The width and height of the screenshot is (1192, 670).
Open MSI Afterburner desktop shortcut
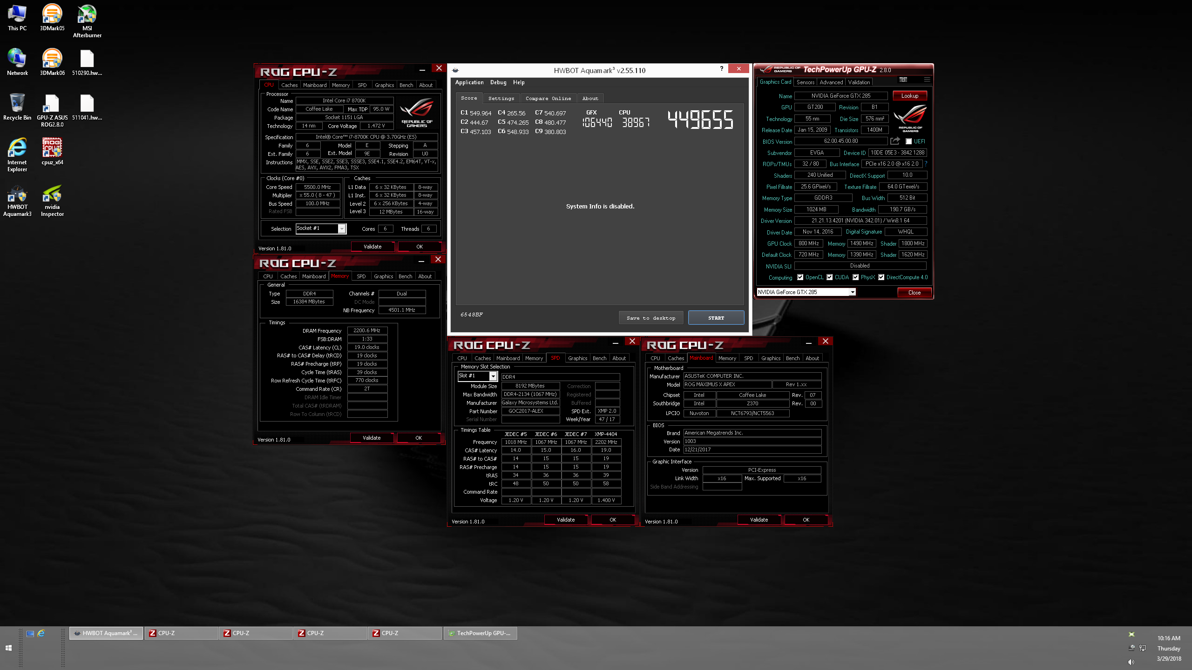(87, 21)
